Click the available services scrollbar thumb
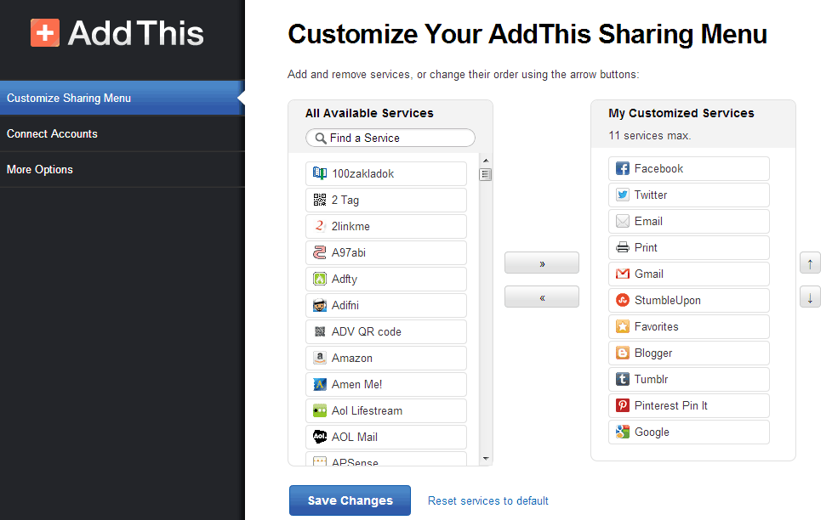832x520 pixels. [x=486, y=174]
